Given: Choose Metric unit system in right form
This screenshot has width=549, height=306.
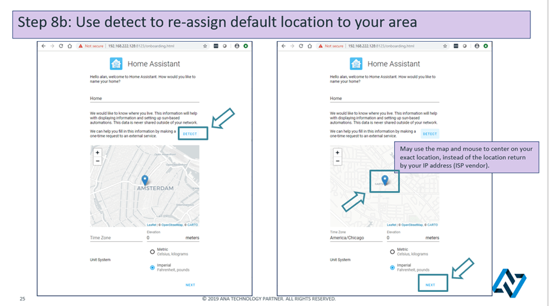Looking at the screenshot, I should (393, 252).
